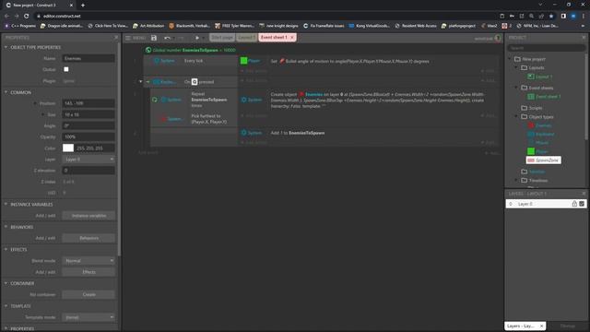Click the Create container button
This screenshot has width=590, height=332.
[x=88, y=294]
